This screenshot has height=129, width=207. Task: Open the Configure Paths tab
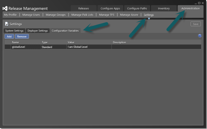pos(137,8)
